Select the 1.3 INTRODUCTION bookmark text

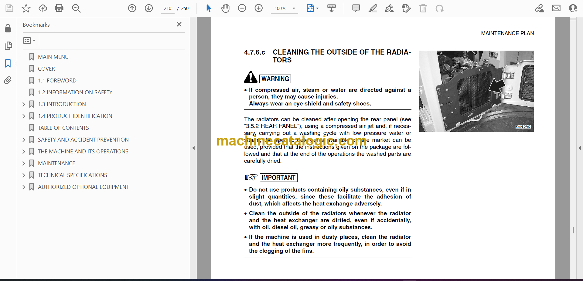point(62,104)
